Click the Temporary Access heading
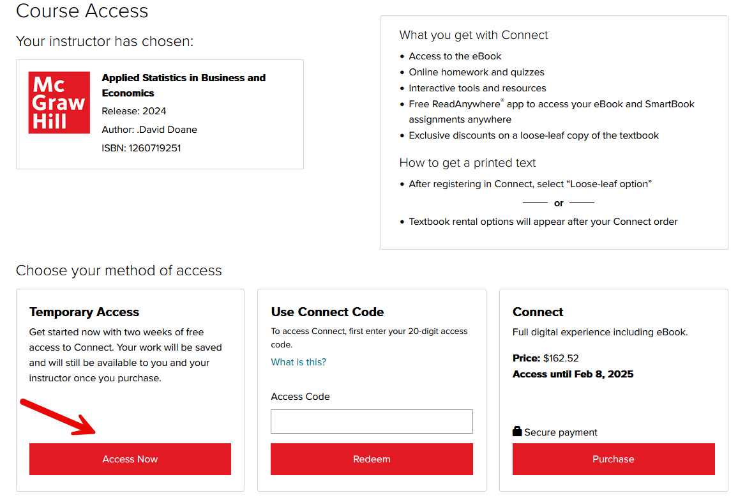This screenshot has height=502, width=738. tap(84, 312)
